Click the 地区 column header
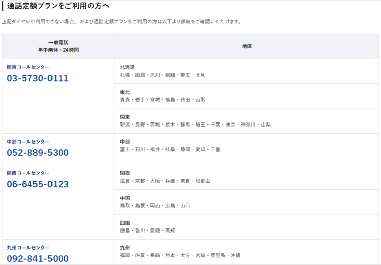This screenshot has width=381, height=265. point(247,46)
